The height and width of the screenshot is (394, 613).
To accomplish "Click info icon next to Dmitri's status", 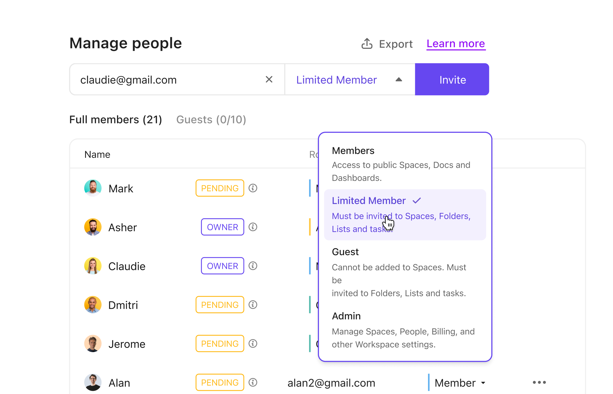I will tap(253, 305).
